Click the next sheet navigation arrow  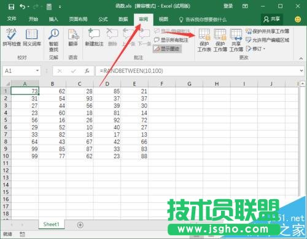pyautogui.click(x=22, y=225)
